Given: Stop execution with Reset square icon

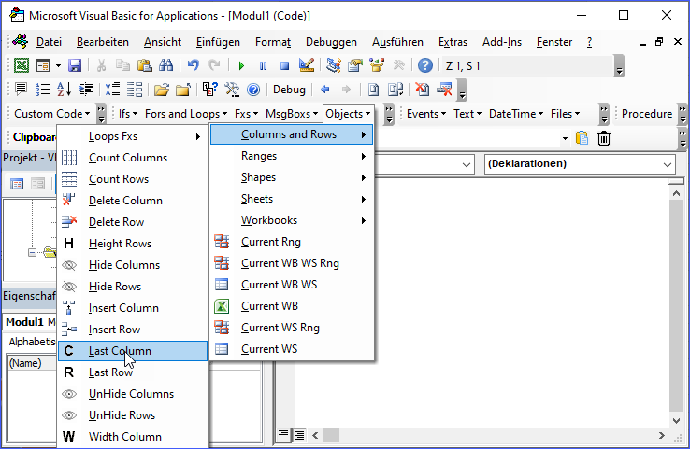Looking at the screenshot, I should (x=285, y=66).
